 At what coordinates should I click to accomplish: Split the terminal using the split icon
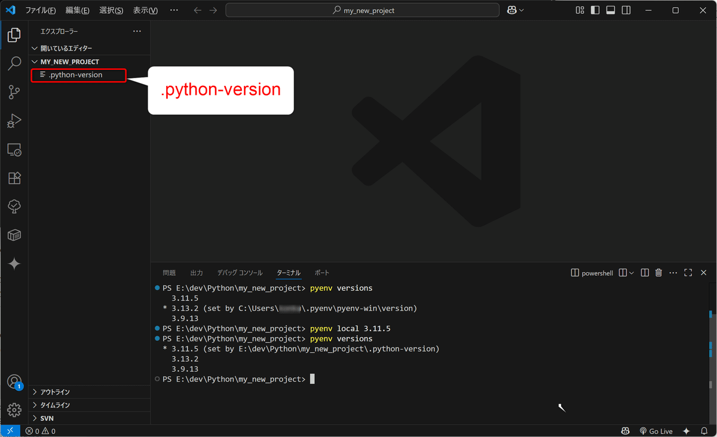[644, 272]
